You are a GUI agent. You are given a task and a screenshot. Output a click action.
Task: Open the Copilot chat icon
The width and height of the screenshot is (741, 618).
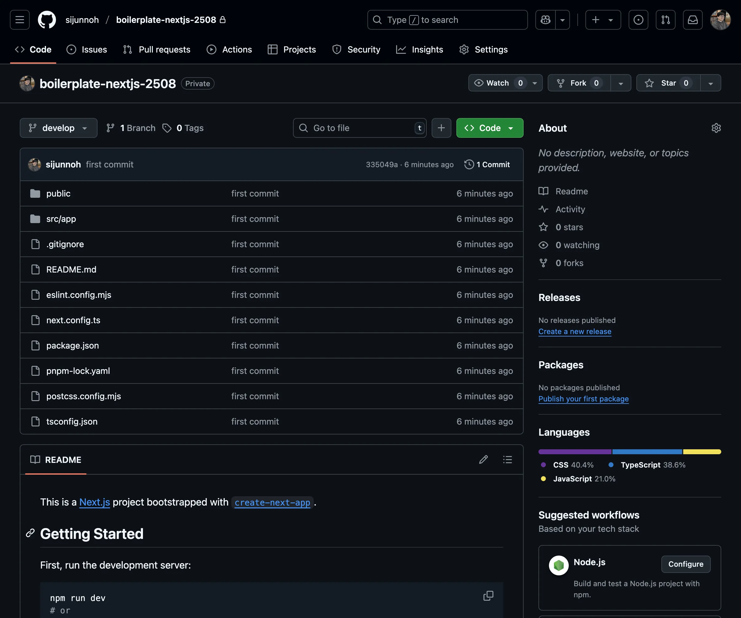pyautogui.click(x=546, y=20)
